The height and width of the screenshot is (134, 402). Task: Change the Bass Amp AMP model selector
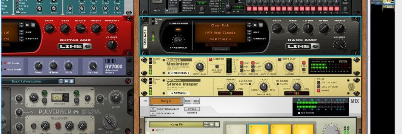[250, 32]
